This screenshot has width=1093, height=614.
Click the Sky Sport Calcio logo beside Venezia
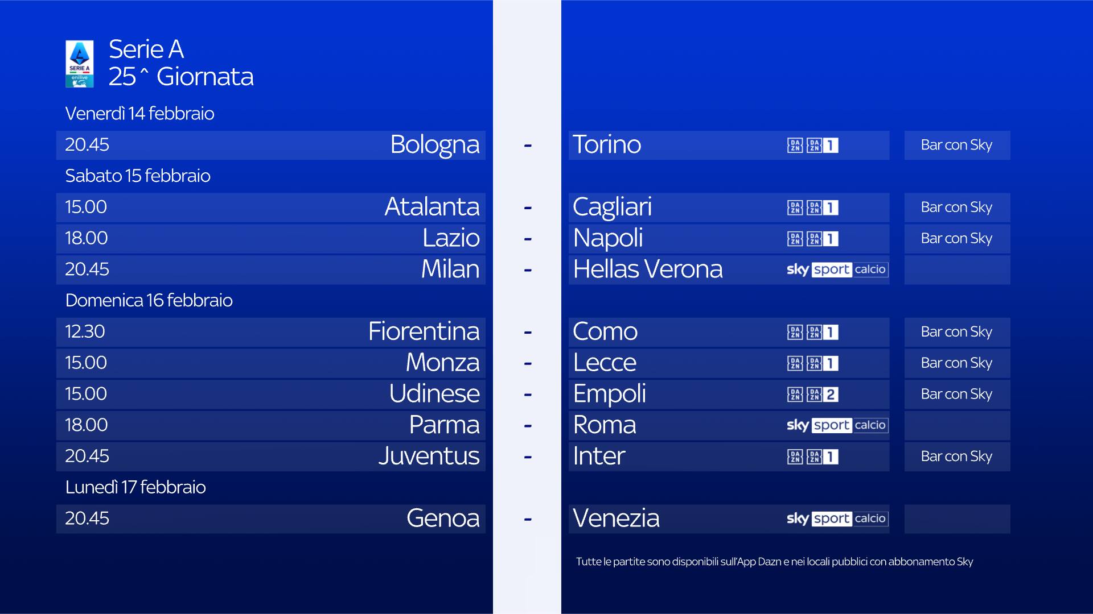(x=836, y=518)
